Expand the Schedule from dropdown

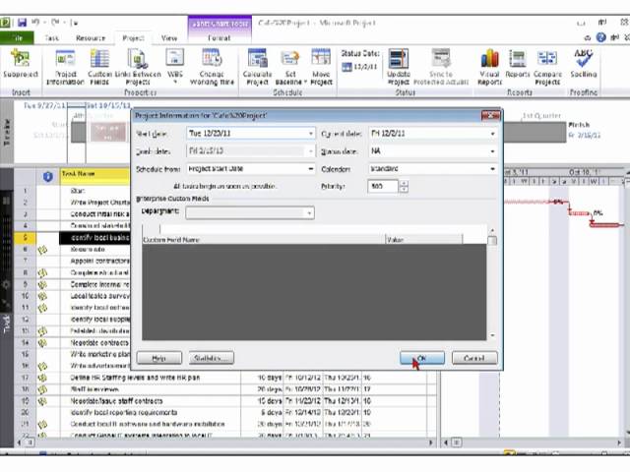click(x=311, y=168)
